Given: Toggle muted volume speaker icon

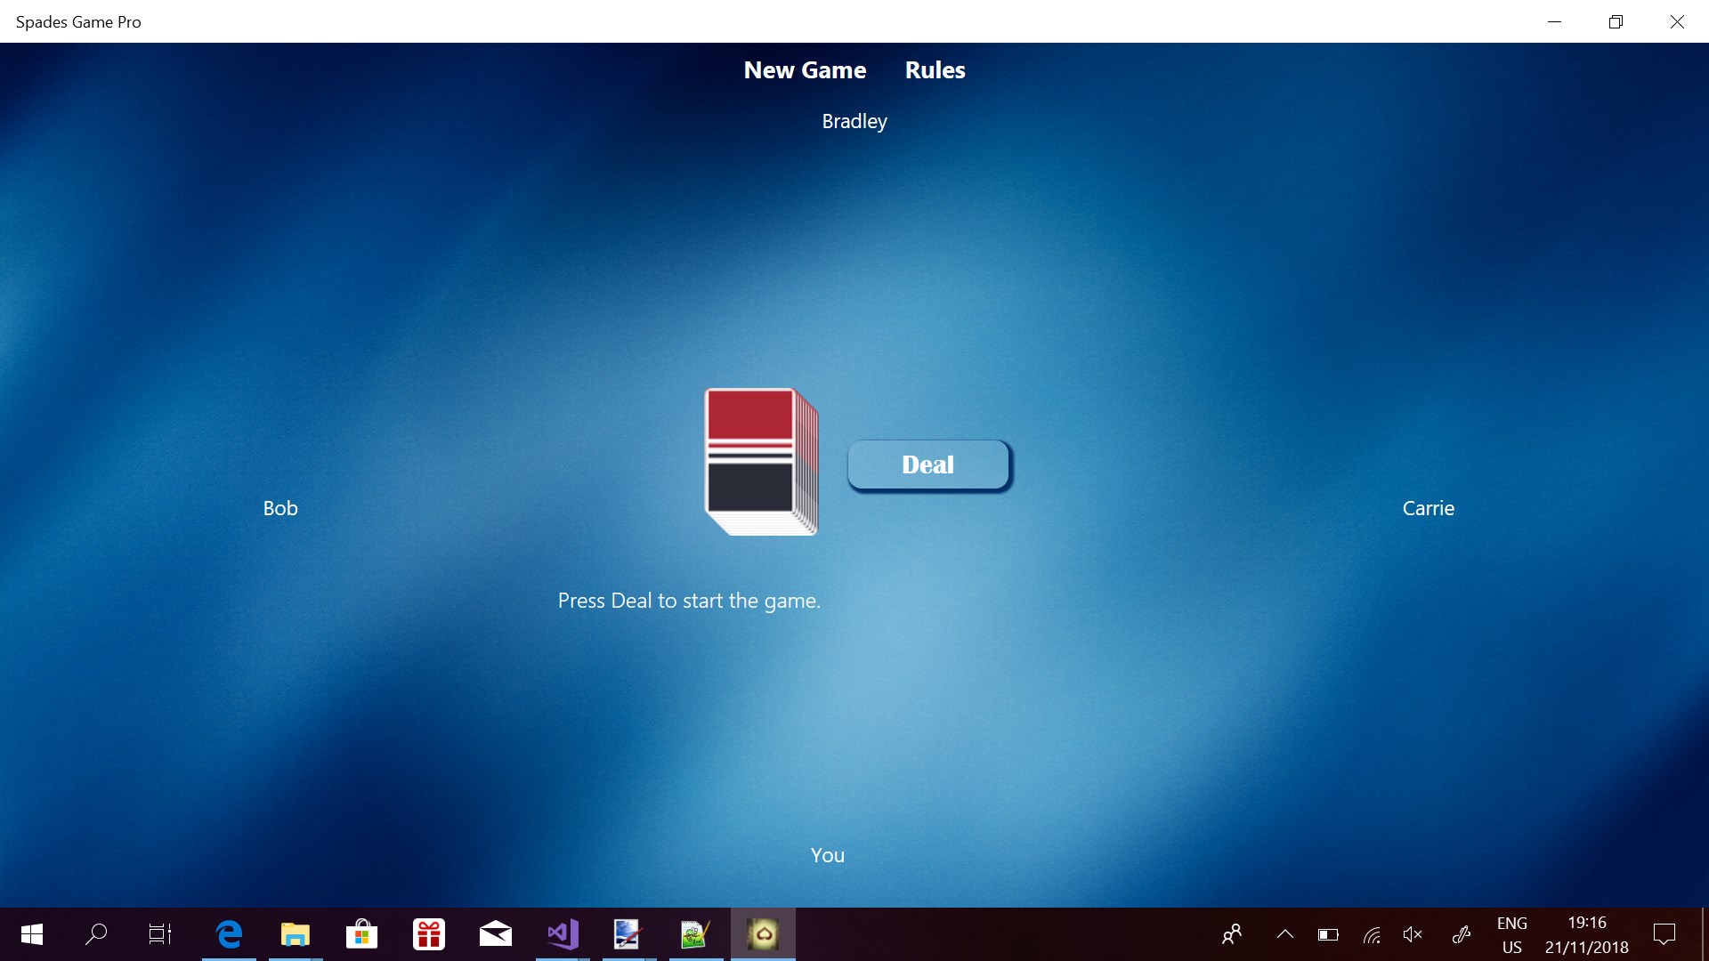Looking at the screenshot, I should pyautogui.click(x=1413, y=934).
